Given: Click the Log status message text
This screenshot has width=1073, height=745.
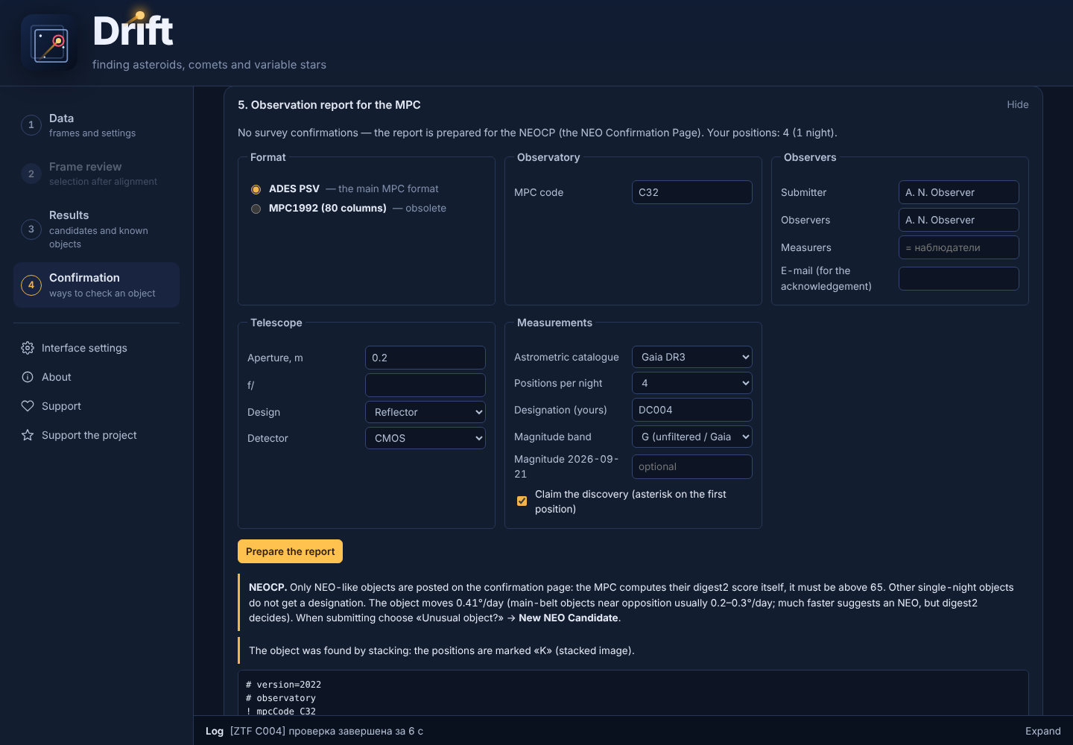Looking at the screenshot, I should (326, 731).
